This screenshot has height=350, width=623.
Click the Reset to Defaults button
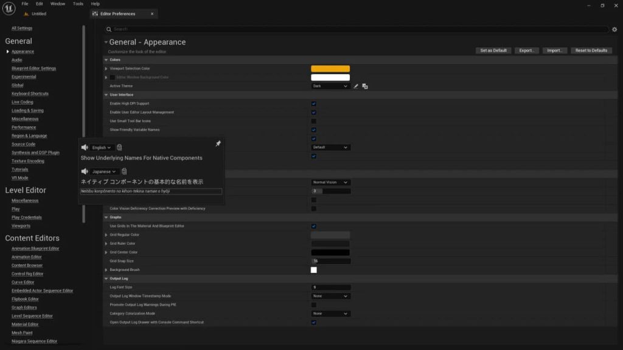click(x=591, y=50)
